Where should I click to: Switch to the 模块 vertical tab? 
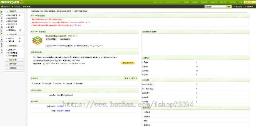pos(1,19)
